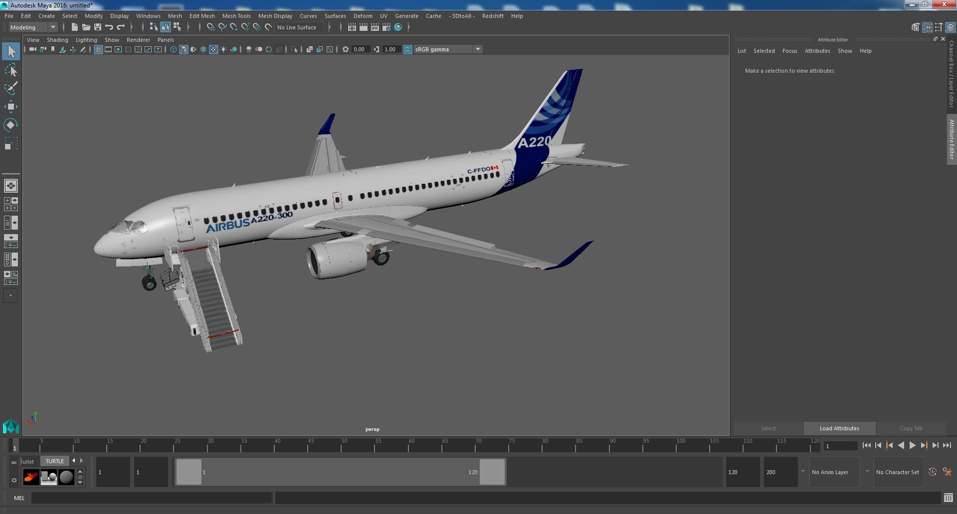Open the viewport Lighting menu
This screenshot has width=957, height=514.
pos(86,40)
